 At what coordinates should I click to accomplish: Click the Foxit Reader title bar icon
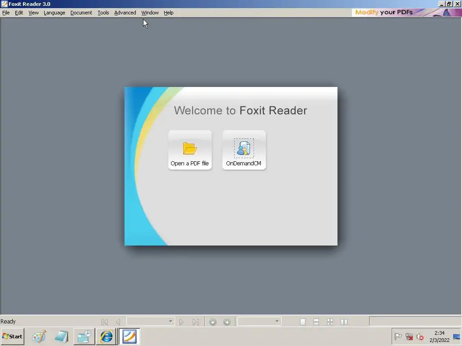[4, 4]
